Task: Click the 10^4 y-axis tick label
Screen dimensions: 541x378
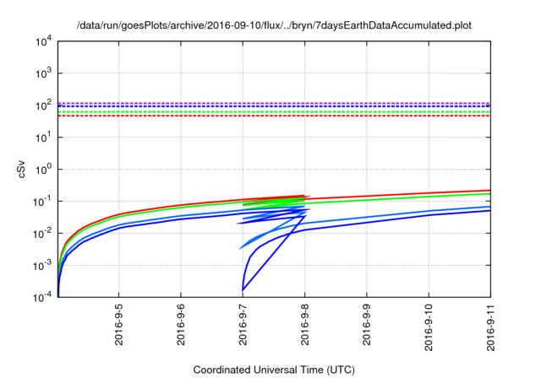Action: [x=43, y=41]
